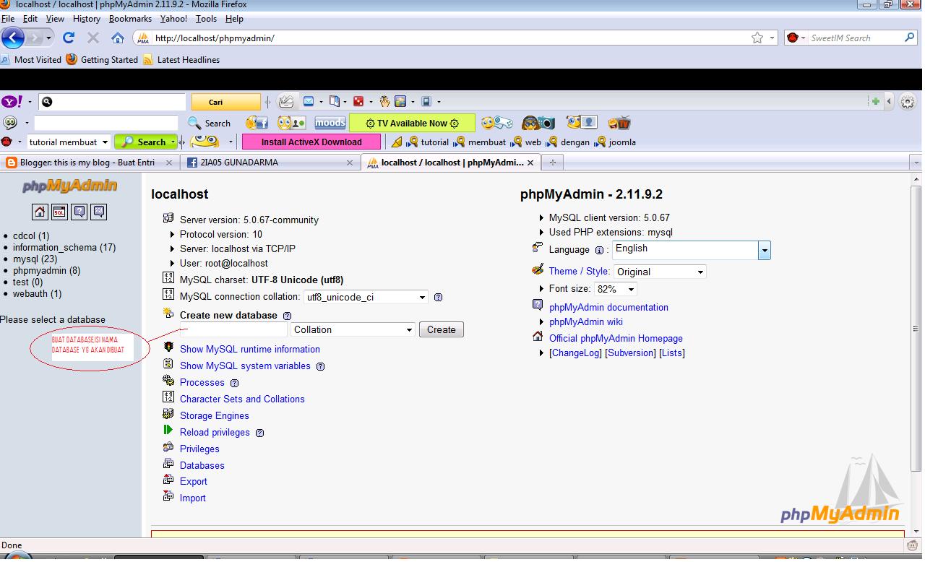
Task: Click the new database name input field
Action: coord(233,329)
